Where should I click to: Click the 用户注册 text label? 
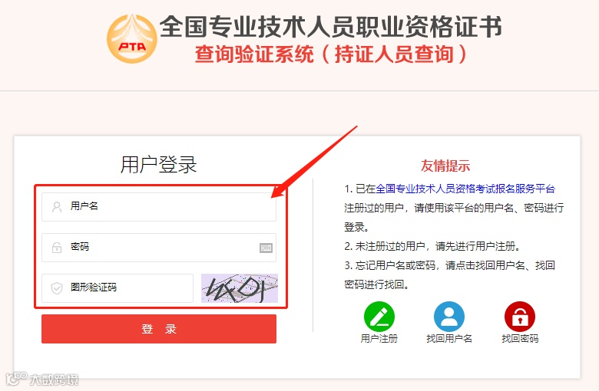pos(379,338)
